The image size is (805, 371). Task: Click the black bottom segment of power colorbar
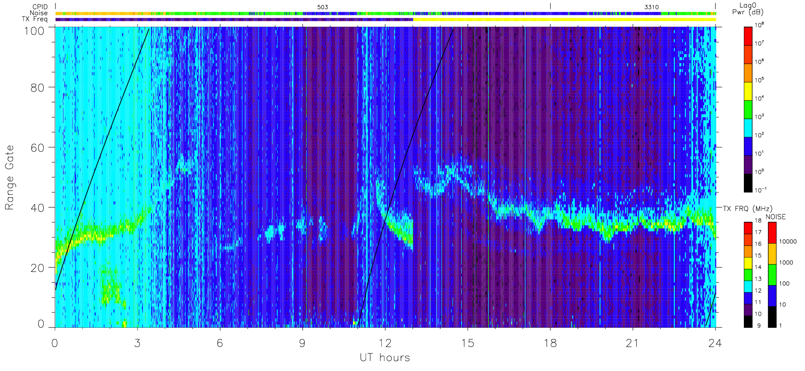click(748, 183)
